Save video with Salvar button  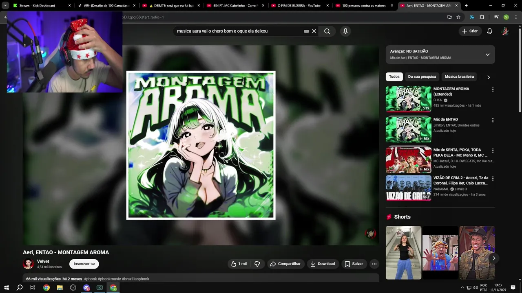click(x=354, y=264)
